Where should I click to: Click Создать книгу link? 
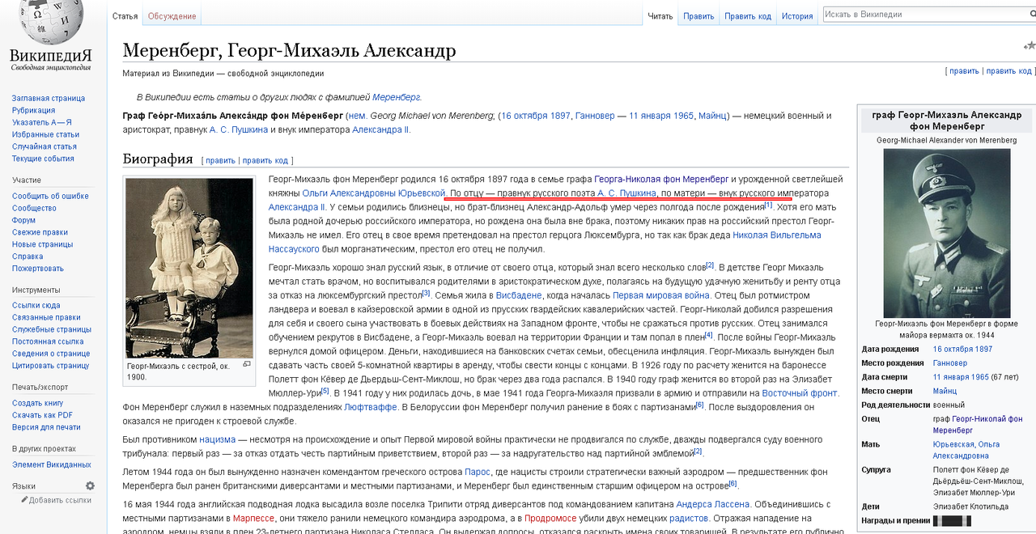point(37,403)
